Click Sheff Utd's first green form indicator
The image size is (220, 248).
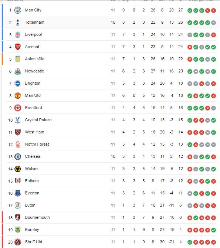tap(190, 242)
